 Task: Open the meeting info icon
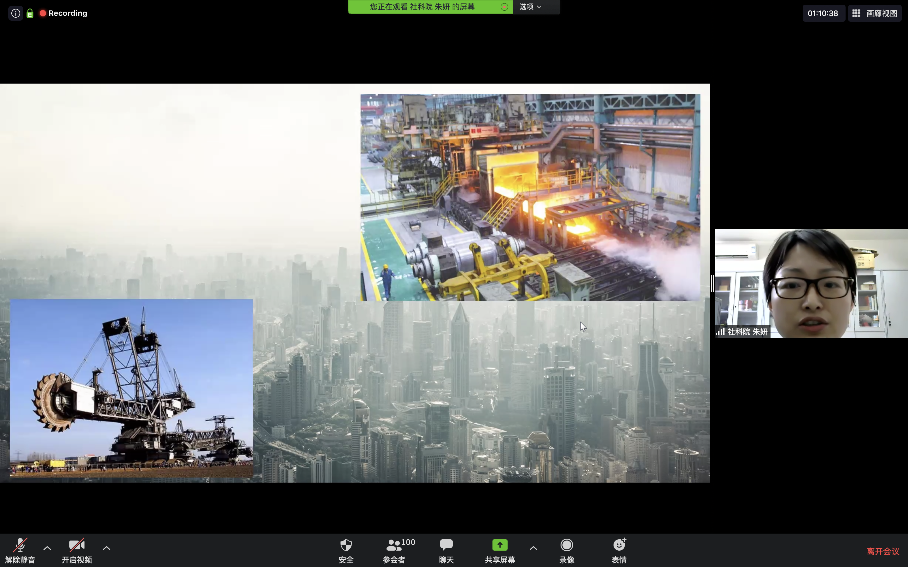pyautogui.click(x=15, y=14)
